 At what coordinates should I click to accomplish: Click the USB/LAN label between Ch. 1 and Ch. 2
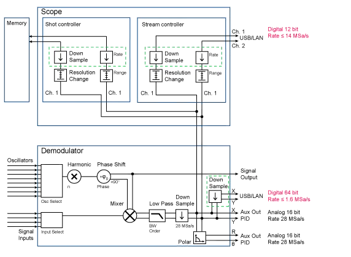251,38
